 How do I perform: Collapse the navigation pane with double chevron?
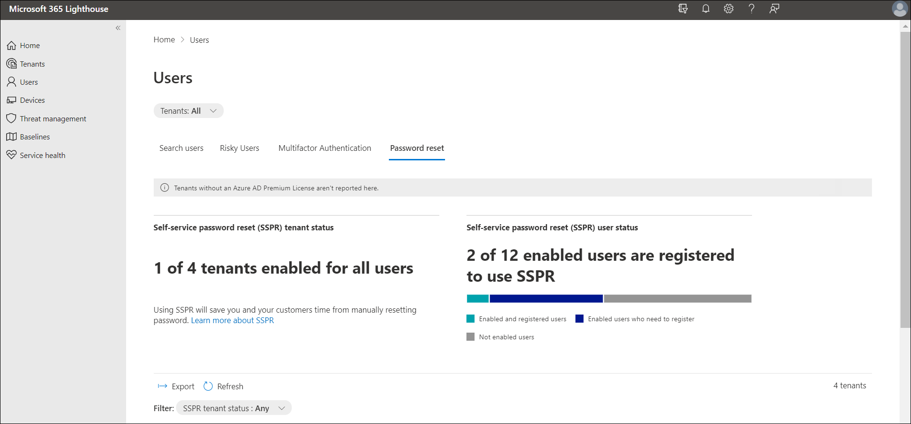click(x=118, y=28)
